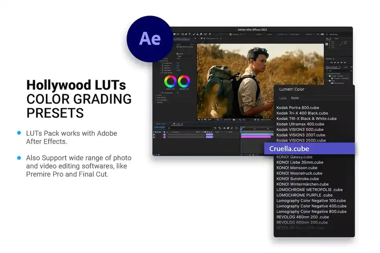Toggle the High Dynamic Range checkbox
Image resolution: width=380 pixels, height=253 pixels.
177,47
